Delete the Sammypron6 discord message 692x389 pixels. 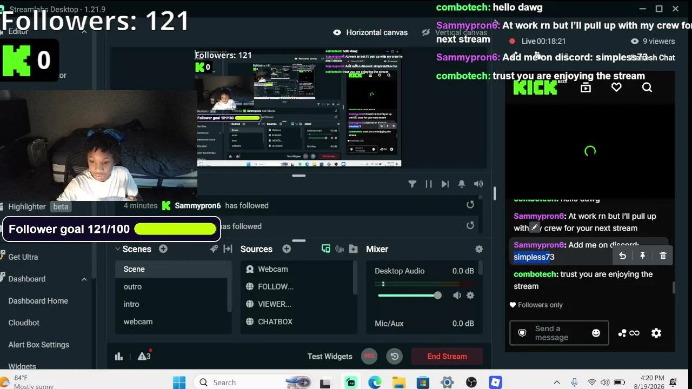tap(663, 256)
